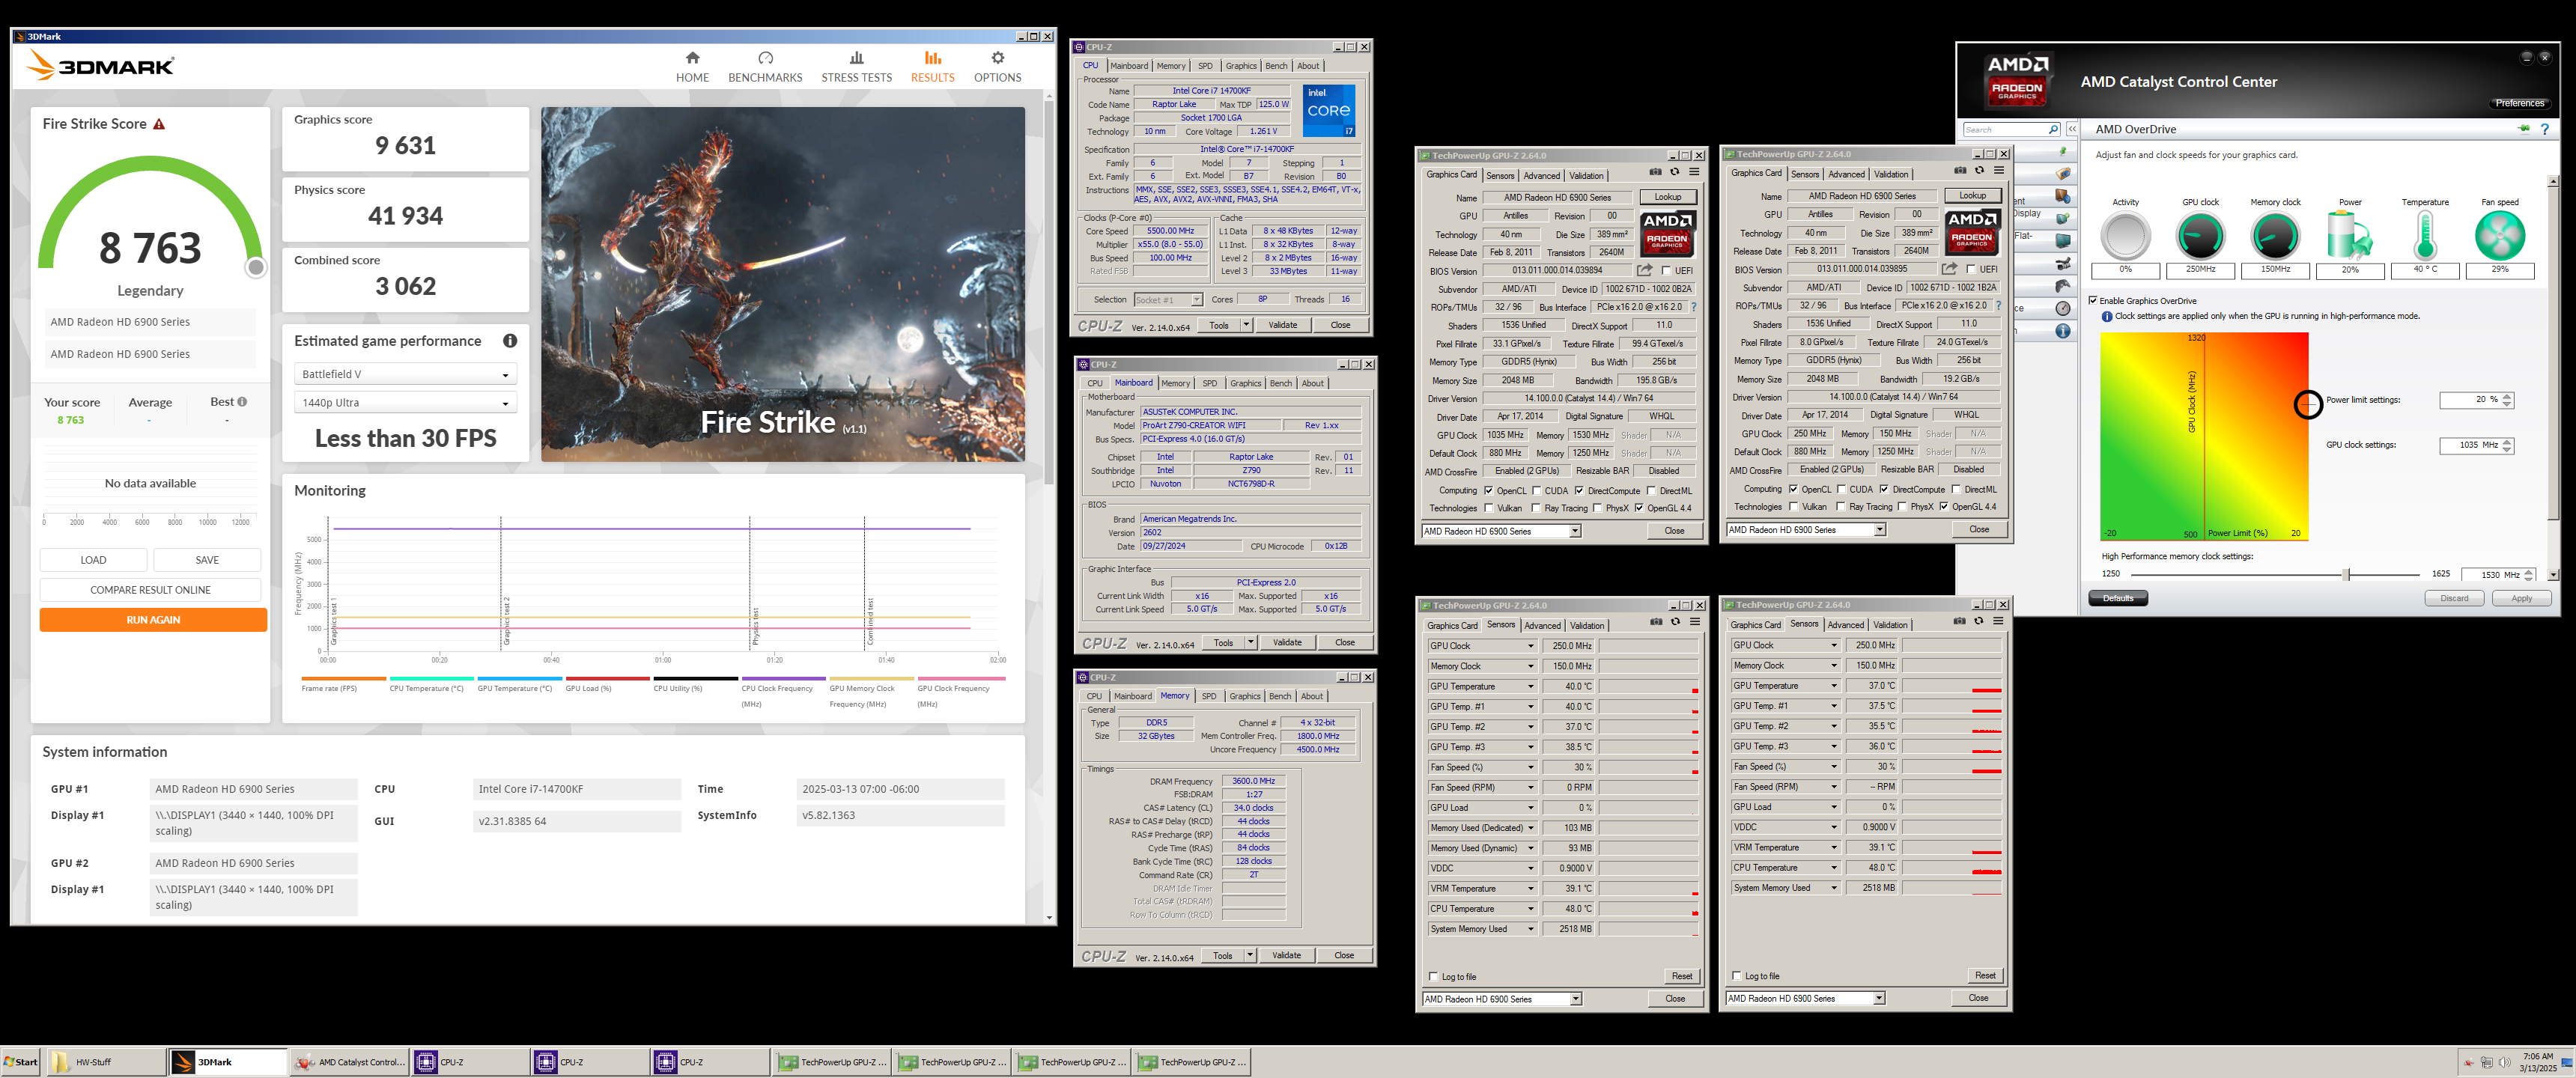
Task: Open the 3DMark HOME section
Action: [692, 67]
